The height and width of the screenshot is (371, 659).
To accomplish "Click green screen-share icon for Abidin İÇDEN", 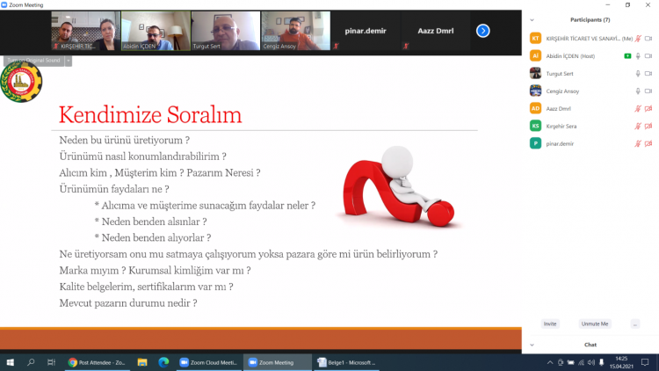I will click(x=626, y=56).
